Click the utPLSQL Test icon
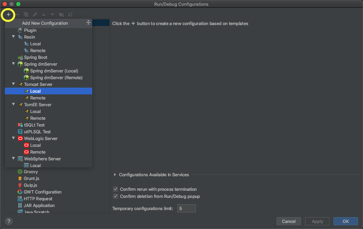The width and height of the screenshot is (363, 229). click(20, 132)
